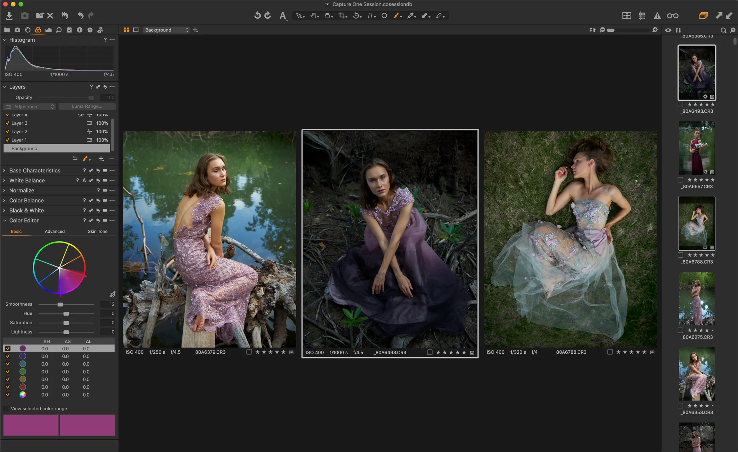738x452 pixels.
Task: Click the Fit zoom button
Action: pyautogui.click(x=592, y=30)
